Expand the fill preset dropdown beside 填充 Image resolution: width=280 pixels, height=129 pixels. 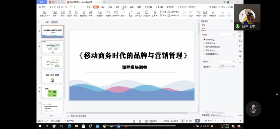pos(226,35)
